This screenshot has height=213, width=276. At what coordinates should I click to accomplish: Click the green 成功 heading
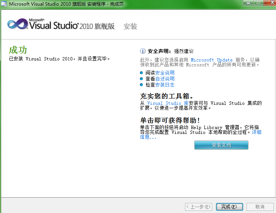click(x=18, y=50)
